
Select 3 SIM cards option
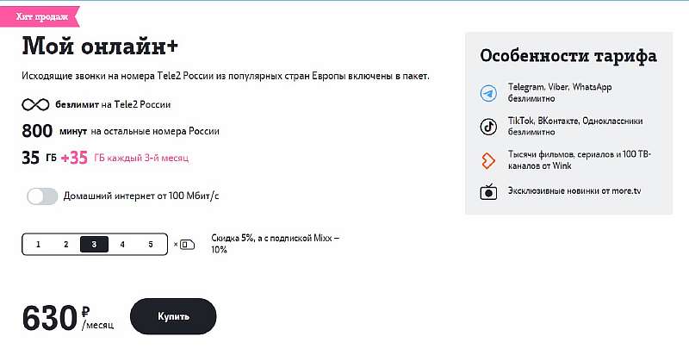pyautogui.click(x=94, y=245)
